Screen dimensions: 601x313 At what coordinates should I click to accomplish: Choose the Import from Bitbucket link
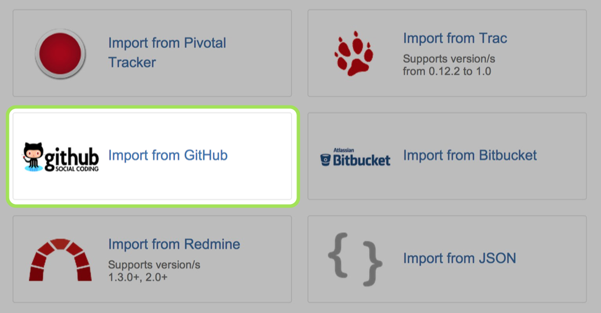coord(470,155)
